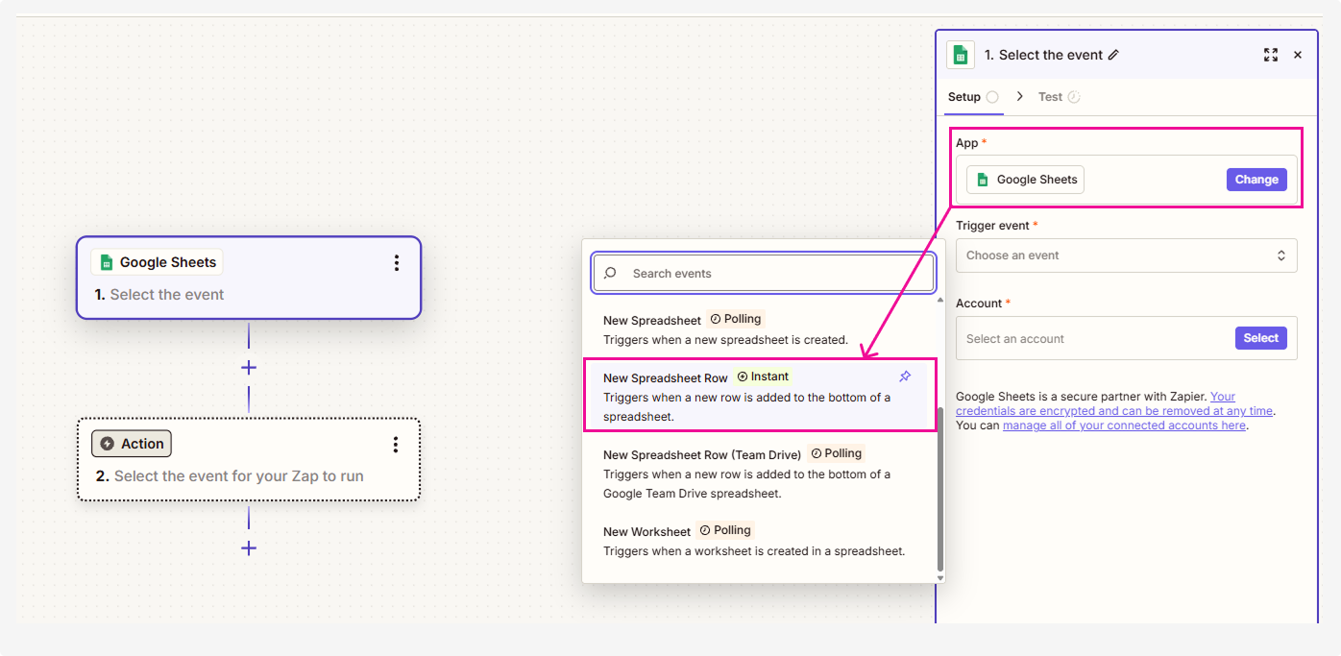Close the step editor panel
The height and width of the screenshot is (656, 1341).
point(1298,56)
